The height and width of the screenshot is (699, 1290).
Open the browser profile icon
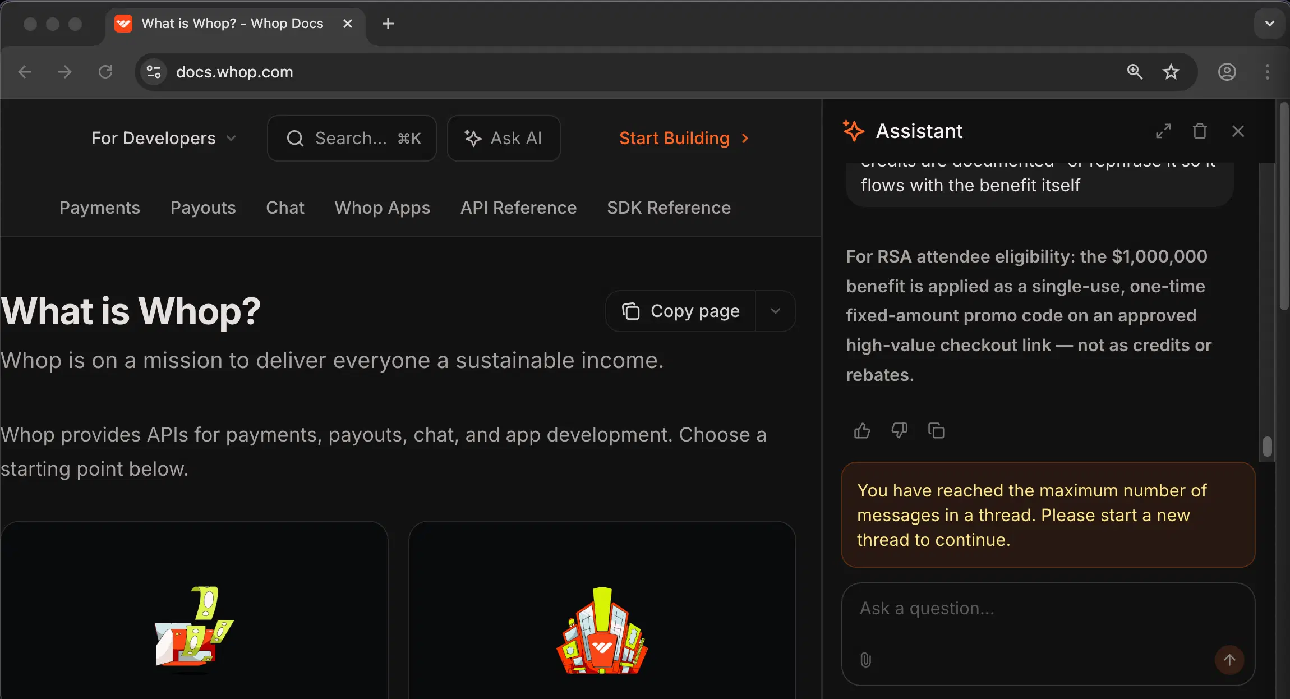(x=1227, y=72)
